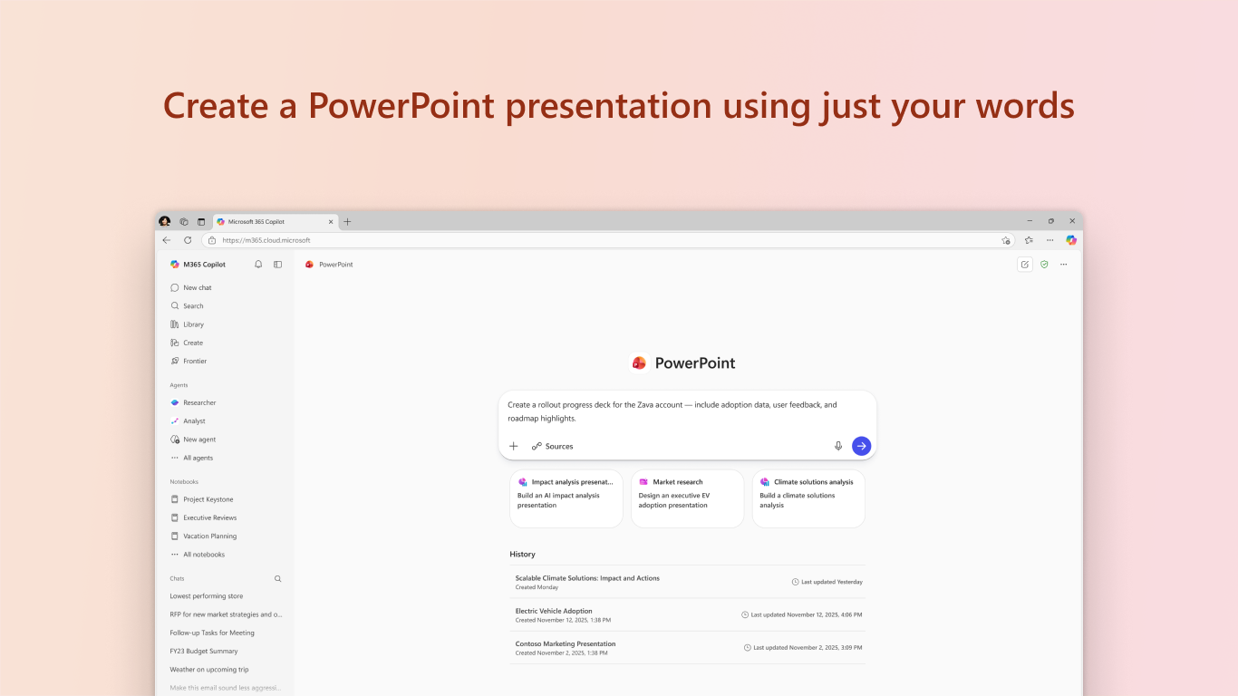The height and width of the screenshot is (696, 1238).
Task: Choose Market research suggestion card
Action: click(688, 498)
